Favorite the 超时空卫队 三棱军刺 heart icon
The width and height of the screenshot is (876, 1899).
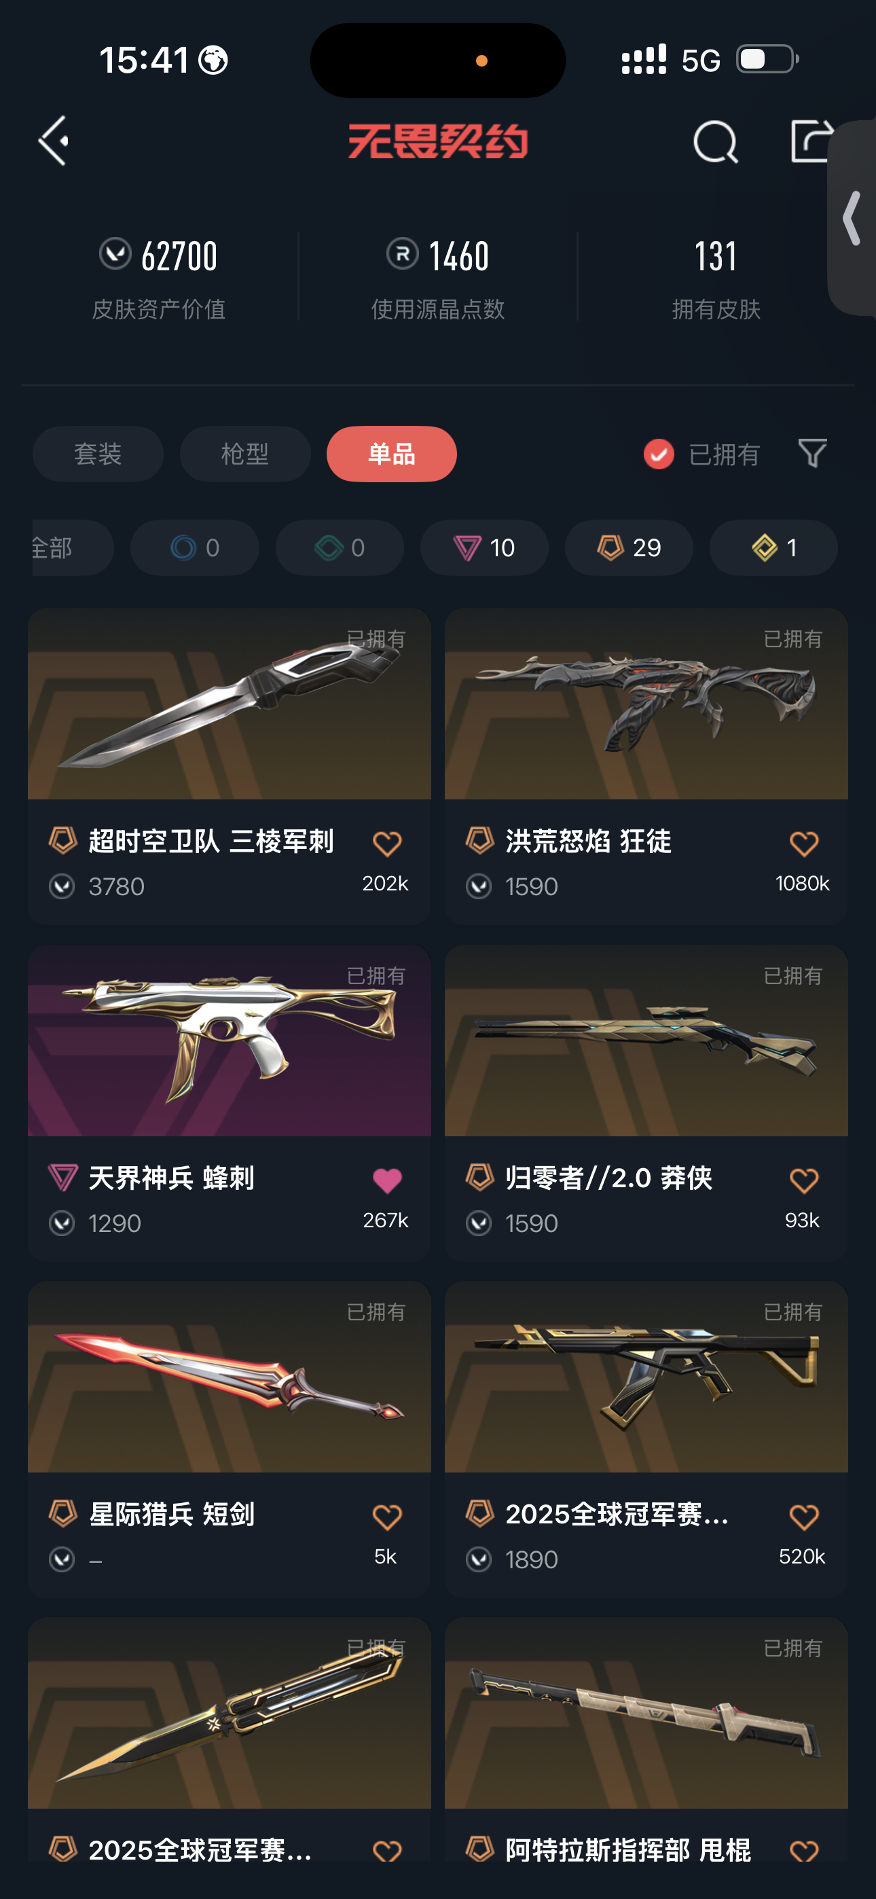387,844
